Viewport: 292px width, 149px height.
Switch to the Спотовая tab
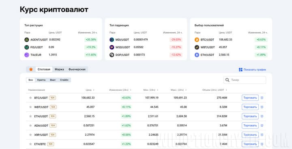[x=44, y=69]
